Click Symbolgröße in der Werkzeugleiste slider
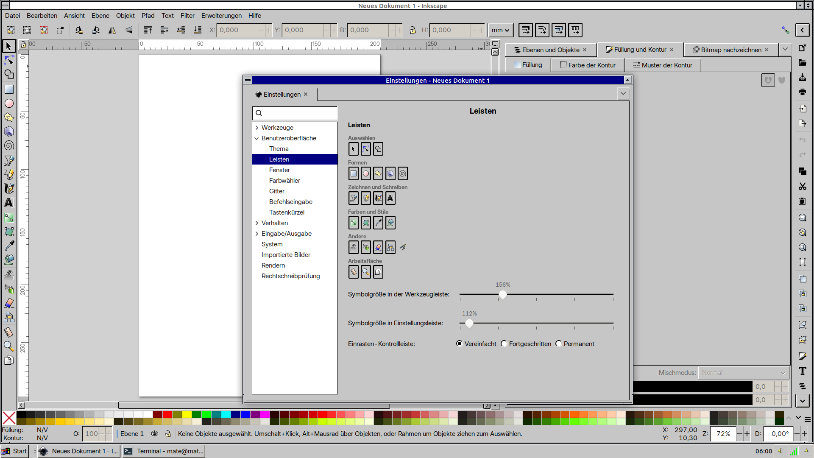The height and width of the screenshot is (458, 814). (536, 294)
